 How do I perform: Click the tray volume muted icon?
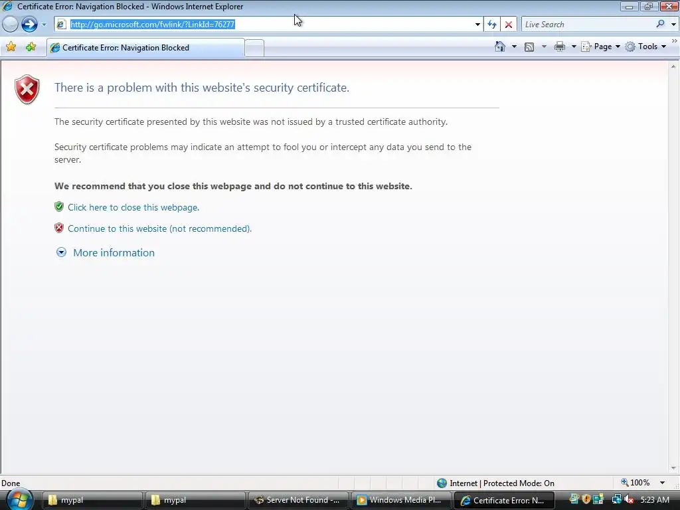point(629,499)
